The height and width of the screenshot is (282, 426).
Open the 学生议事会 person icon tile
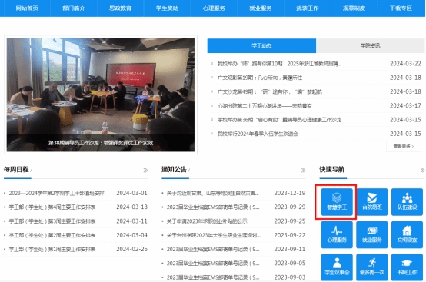(337, 267)
